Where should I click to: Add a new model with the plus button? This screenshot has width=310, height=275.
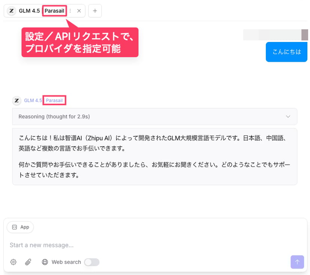point(95,11)
